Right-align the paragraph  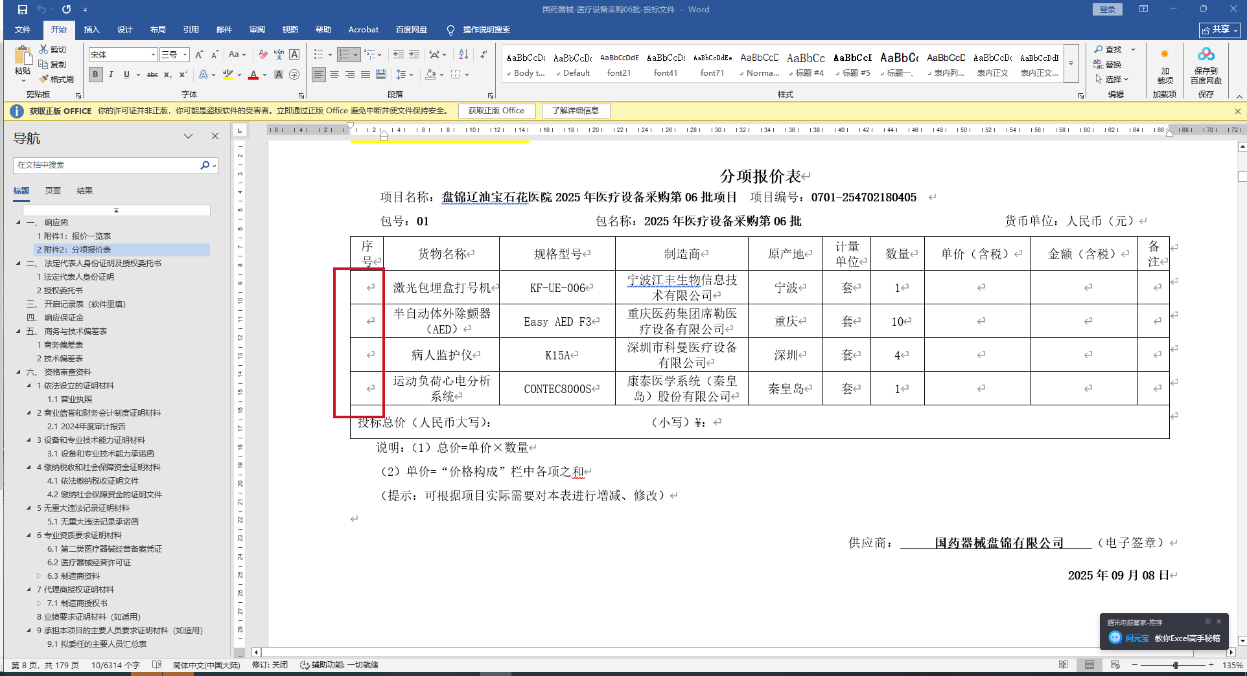(x=350, y=75)
